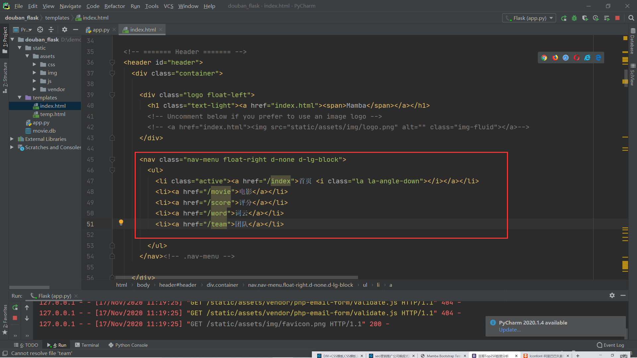Open the Terminal tool window button

87,345
